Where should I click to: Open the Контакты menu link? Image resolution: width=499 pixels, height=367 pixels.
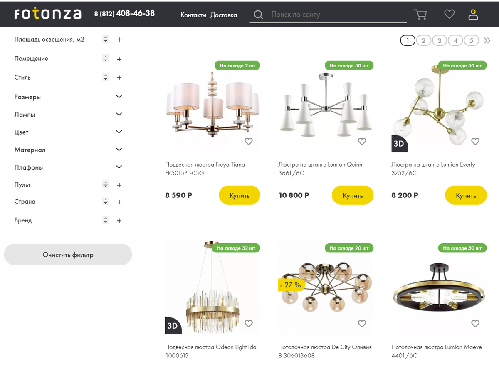193,15
